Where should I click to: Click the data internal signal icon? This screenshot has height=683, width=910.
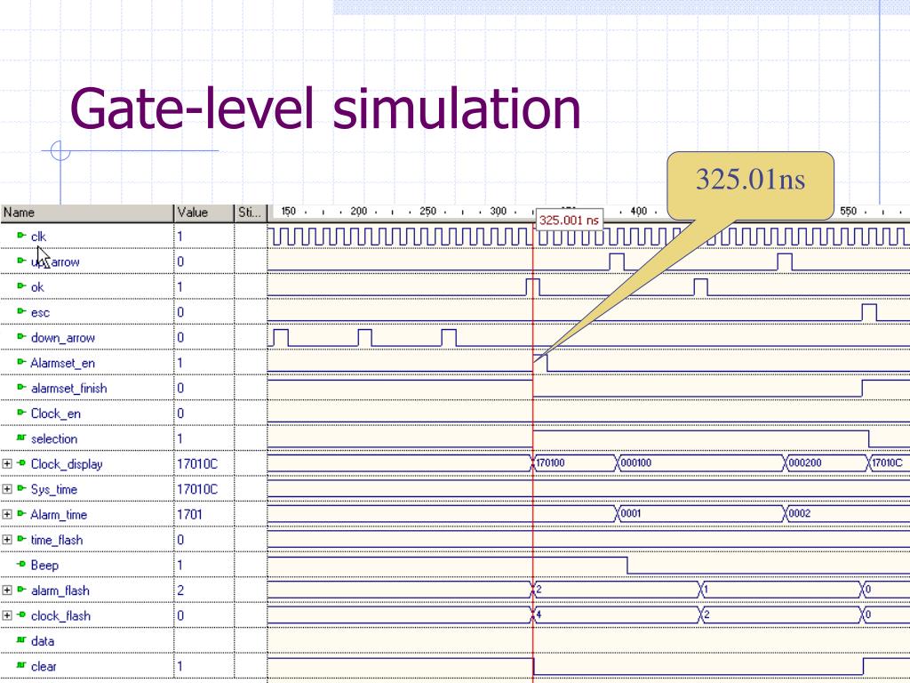(21, 640)
